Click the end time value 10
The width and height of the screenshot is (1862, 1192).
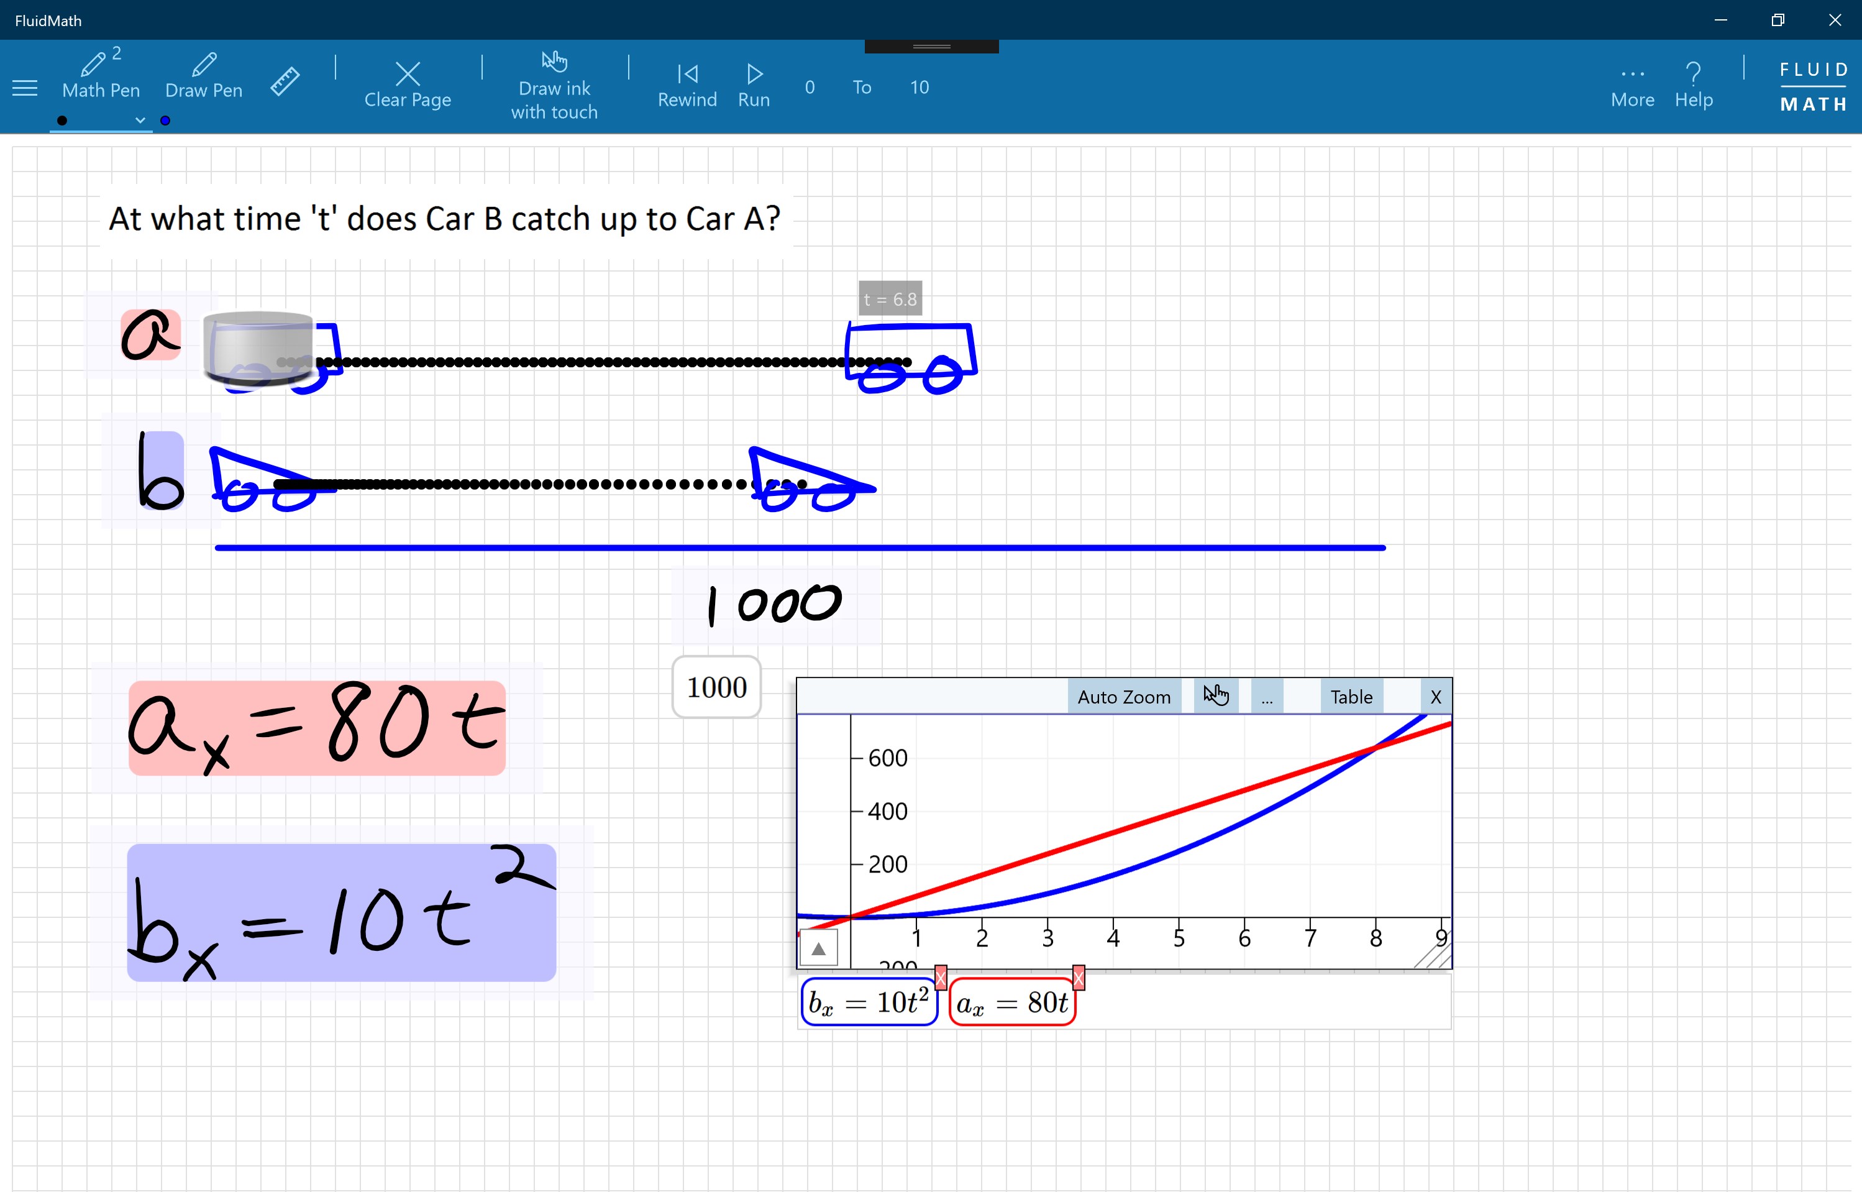(x=919, y=86)
